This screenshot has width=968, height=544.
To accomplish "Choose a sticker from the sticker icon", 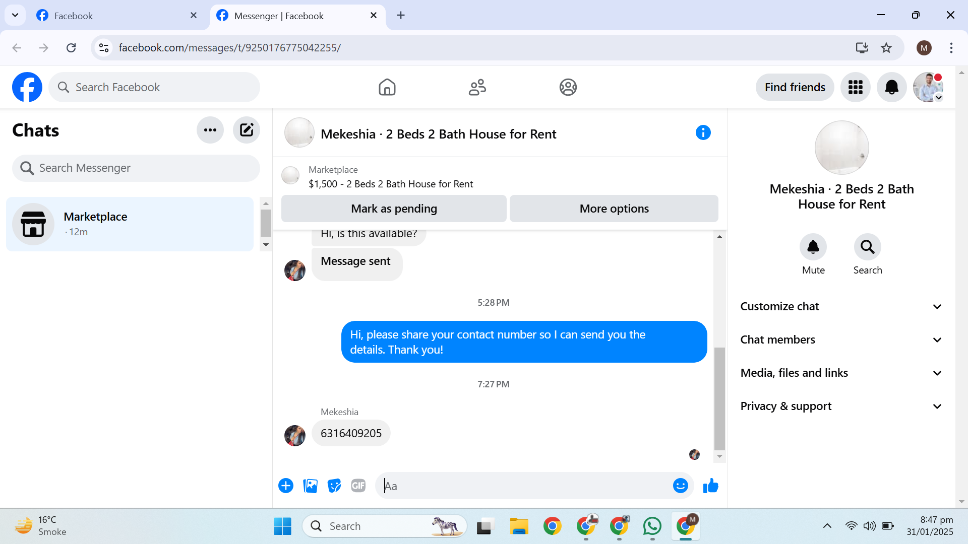I will pyautogui.click(x=334, y=486).
